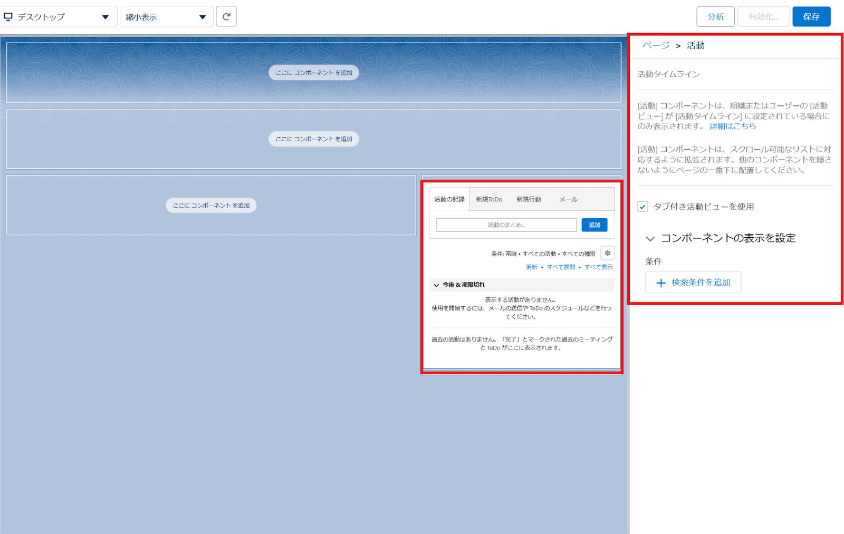
Task: Click the desktop monitor icon in the toolbar
Action: click(x=8, y=16)
